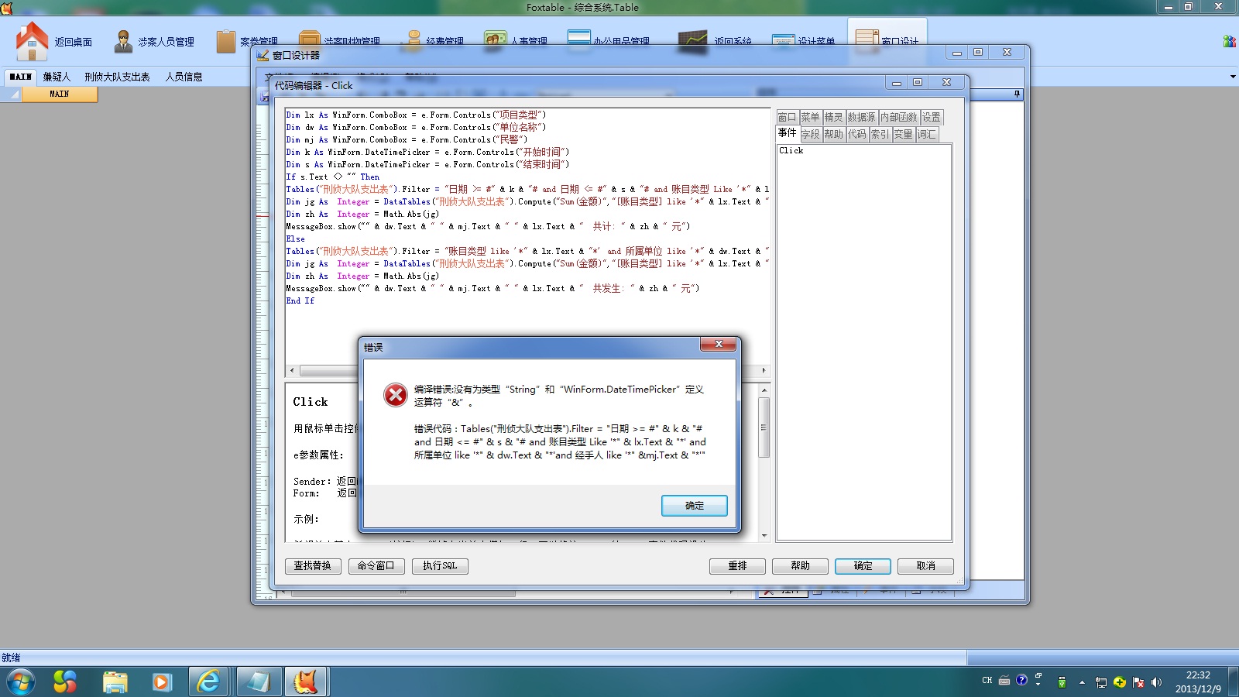Switch to the 变量 tab
The width and height of the screenshot is (1239, 697).
point(904,134)
